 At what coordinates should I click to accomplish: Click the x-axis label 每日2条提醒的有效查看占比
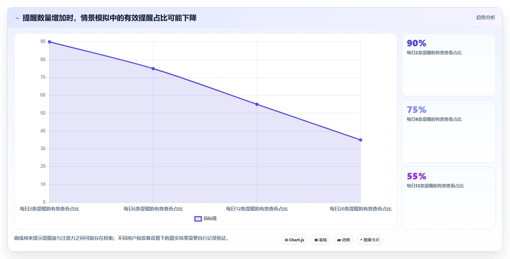pos(49,209)
